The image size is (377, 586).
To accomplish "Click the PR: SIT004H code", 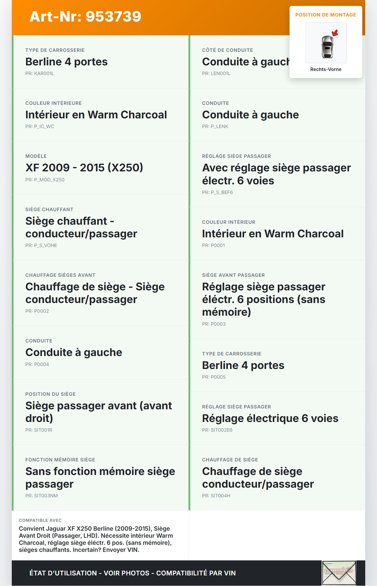I will (x=216, y=496).
